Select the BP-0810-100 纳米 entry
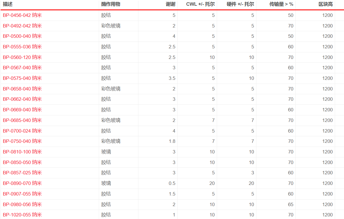The height and width of the screenshot is (219, 344). (x=22, y=152)
